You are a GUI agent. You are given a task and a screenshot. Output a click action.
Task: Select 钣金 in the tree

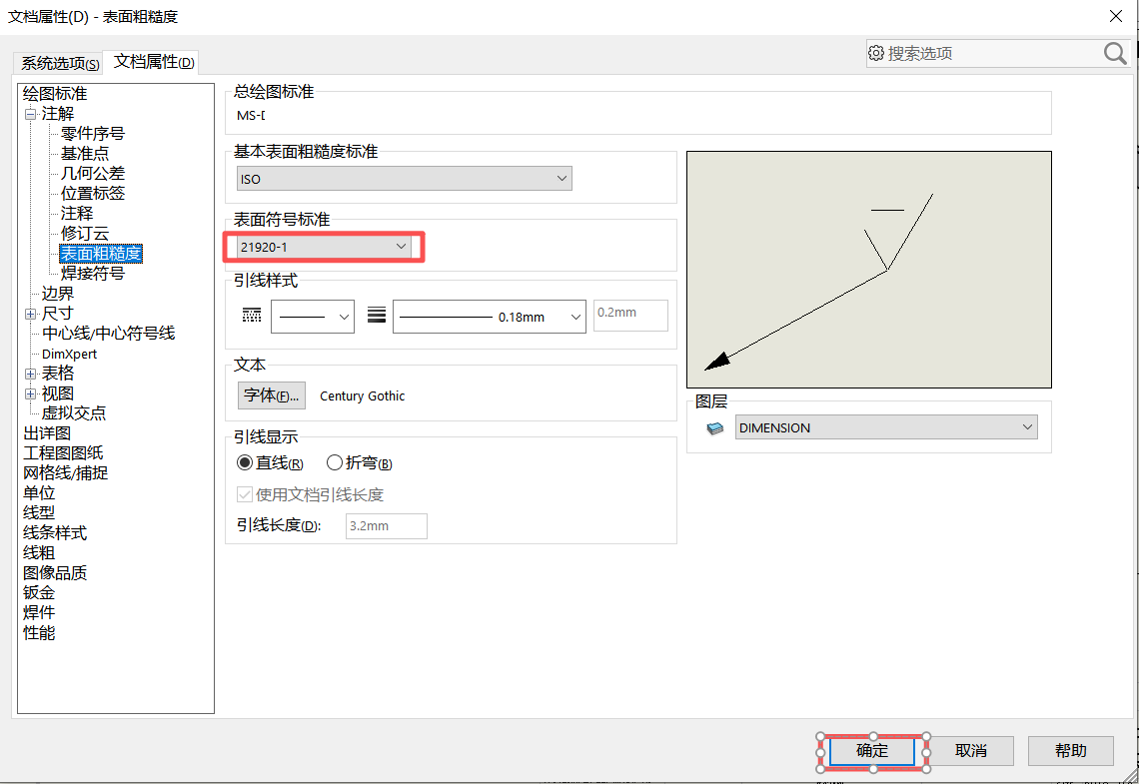[39, 593]
